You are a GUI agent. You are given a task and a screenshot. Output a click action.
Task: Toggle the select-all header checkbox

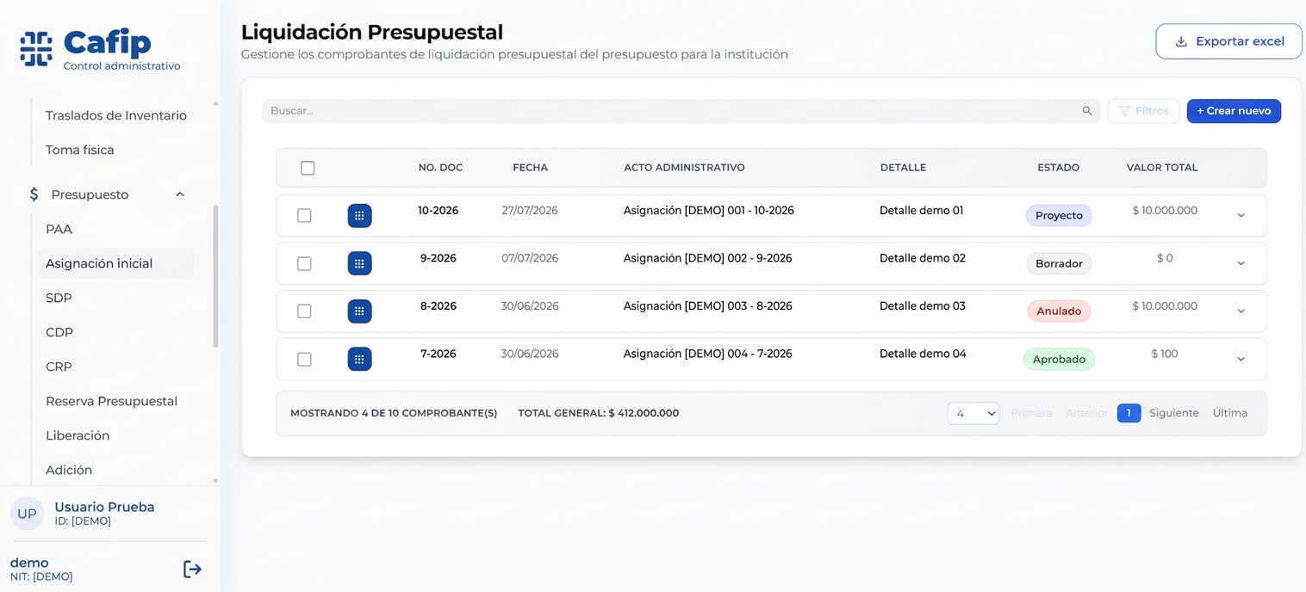pos(308,168)
